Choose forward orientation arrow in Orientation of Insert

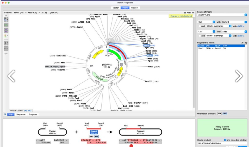pos(219,114)
